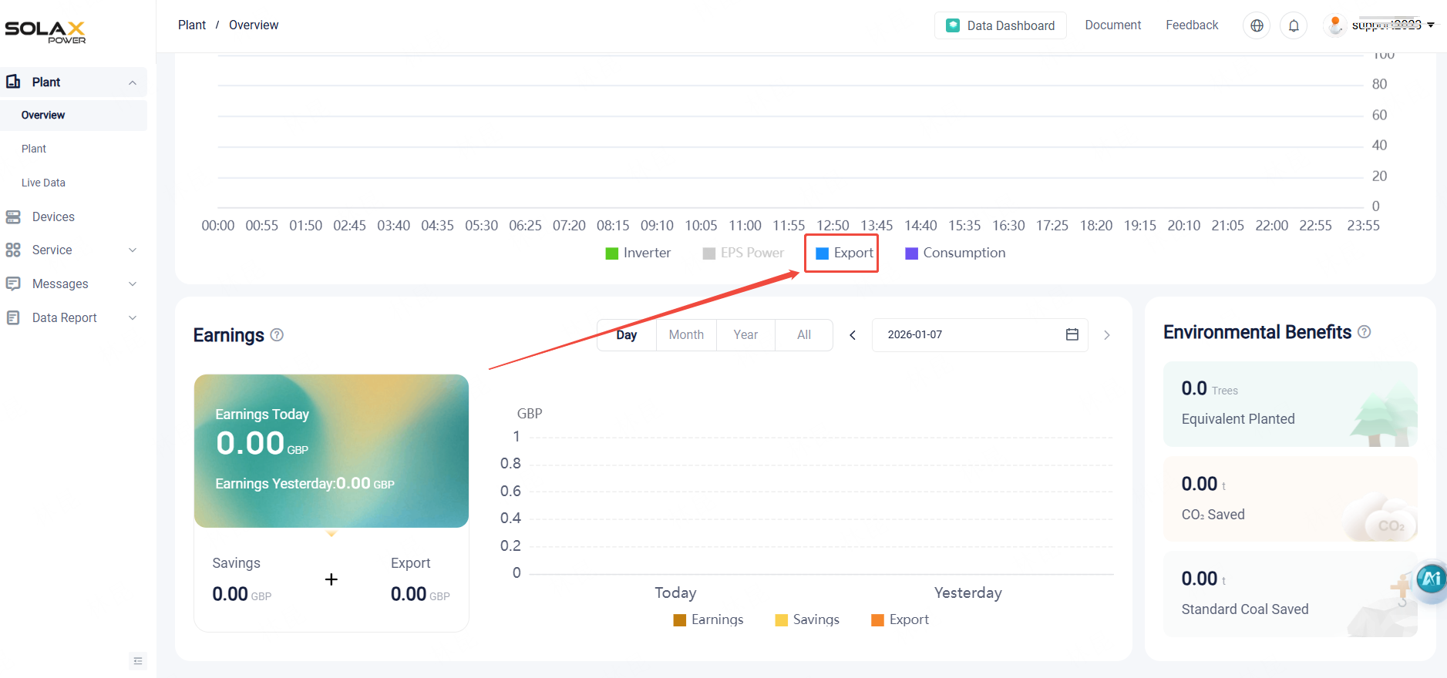
Task: Switch to the Month tab
Action: point(686,334)
